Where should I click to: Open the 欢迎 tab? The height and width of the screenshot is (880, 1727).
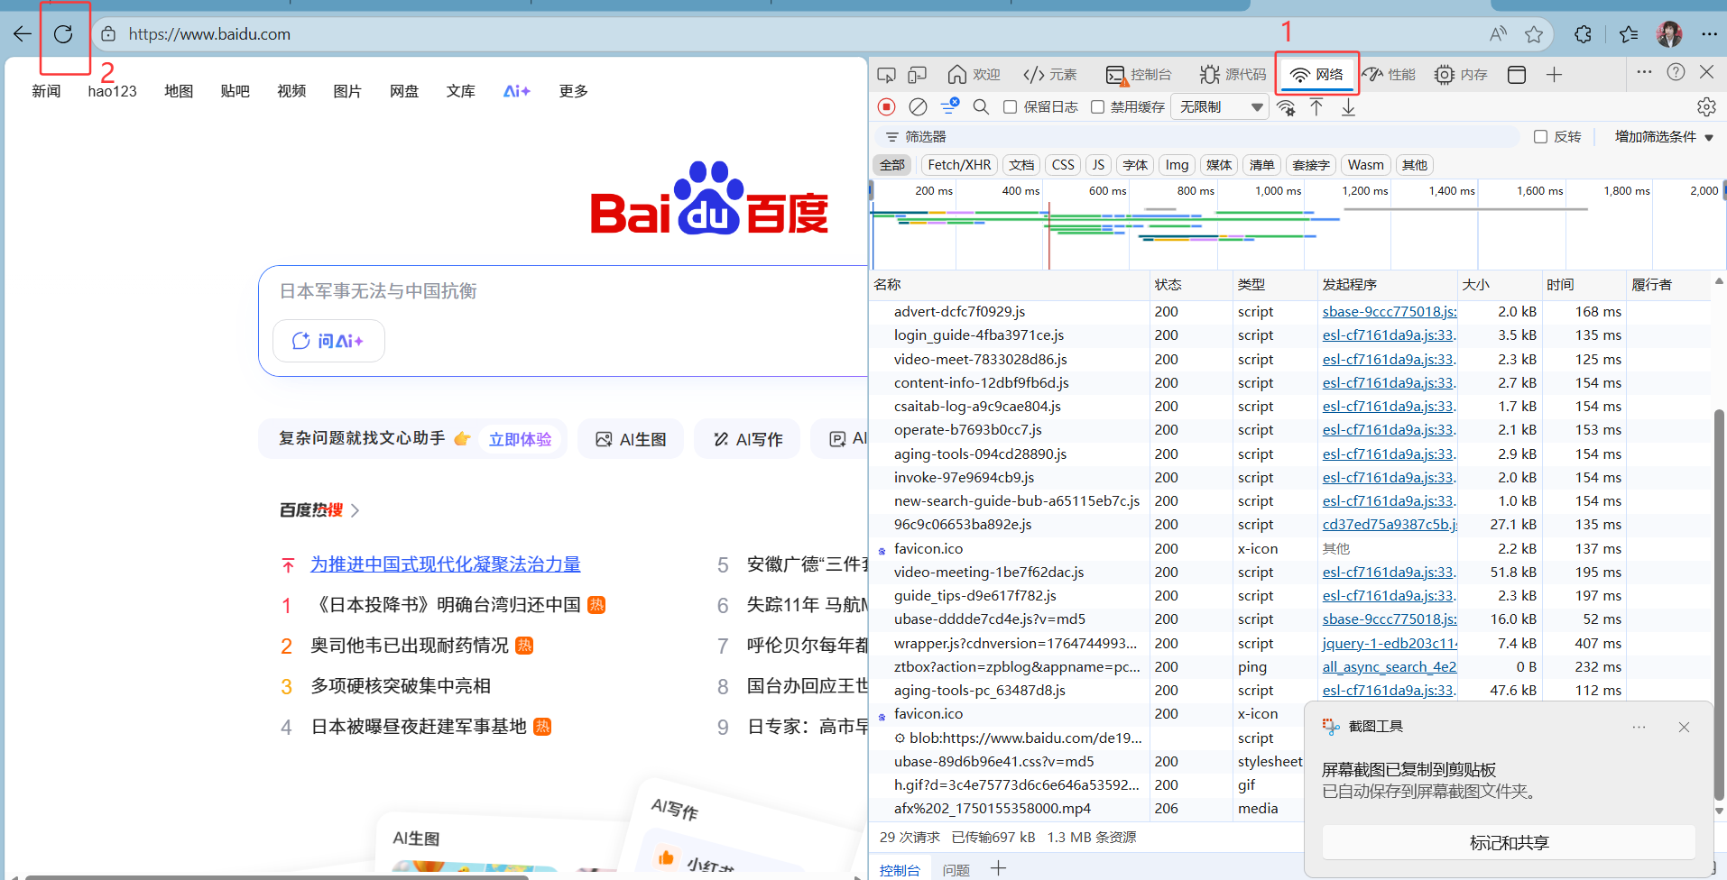tap(974, 75)
